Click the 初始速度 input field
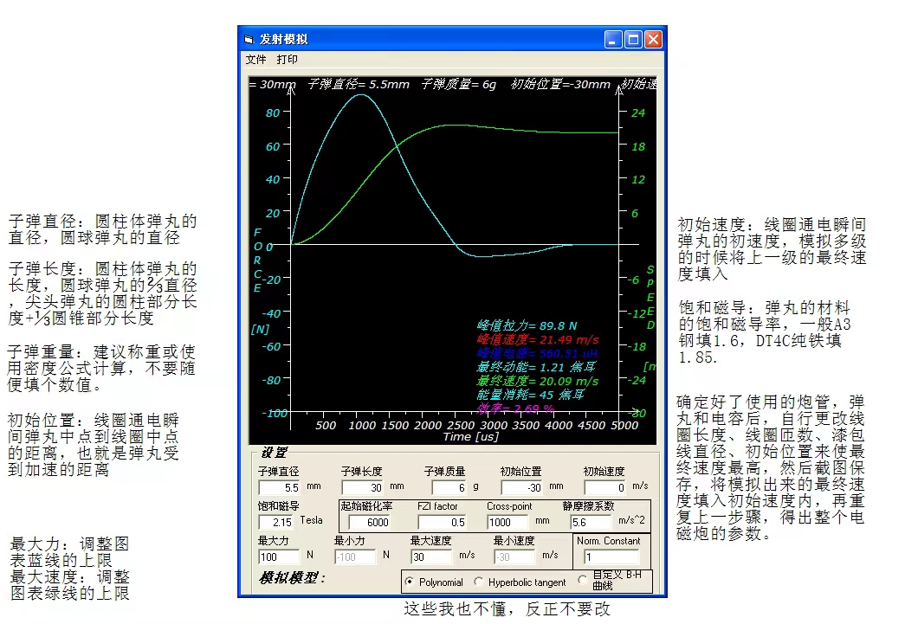The width and height of the screenshot is (918, 624). 604,487
